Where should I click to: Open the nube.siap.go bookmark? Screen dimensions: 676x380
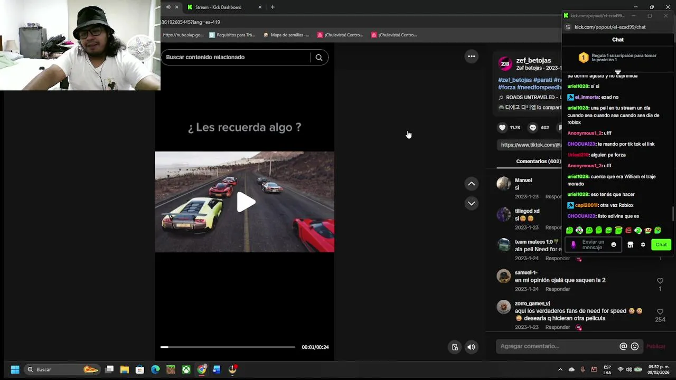point(183,35)
